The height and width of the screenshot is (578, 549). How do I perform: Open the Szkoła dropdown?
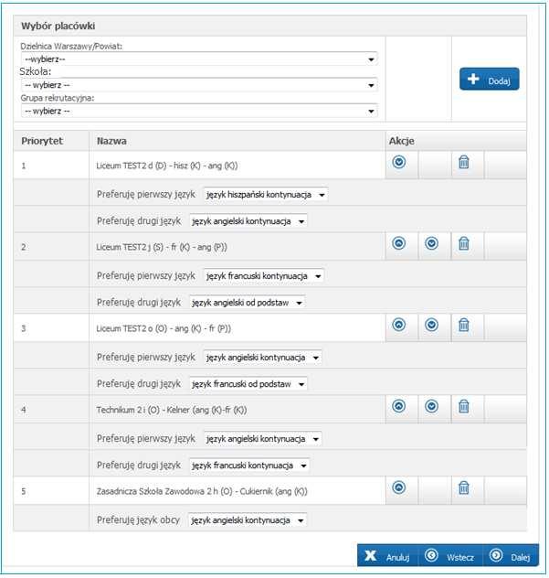click(x=199, y=85)
